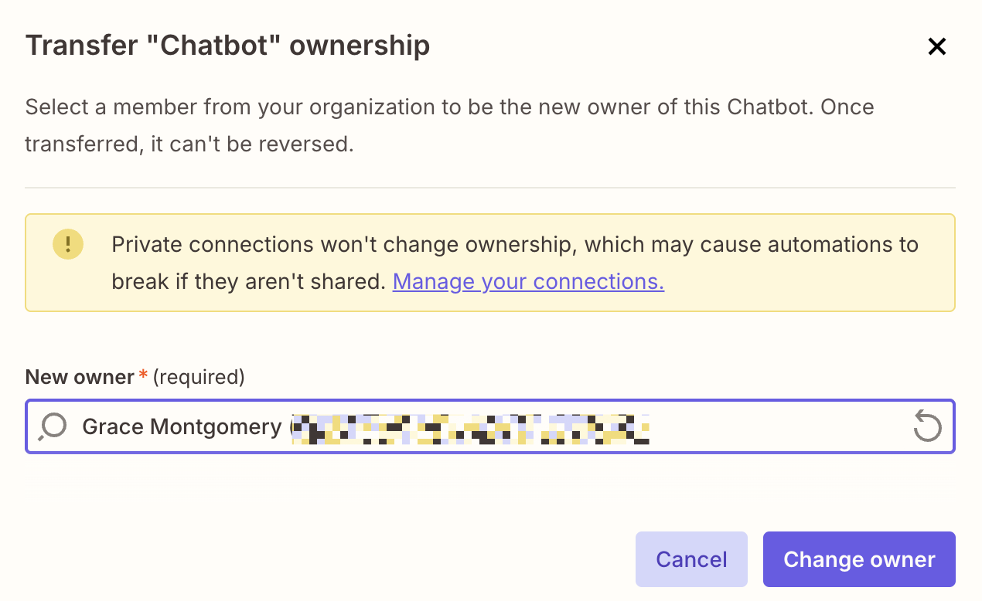Open Manage your connections link

[x=528, y=281]
